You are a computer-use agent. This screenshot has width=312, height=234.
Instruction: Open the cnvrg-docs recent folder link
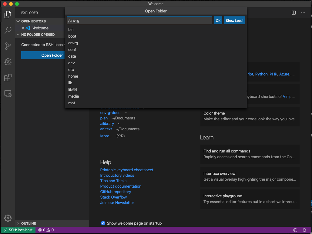pos(110,113)
